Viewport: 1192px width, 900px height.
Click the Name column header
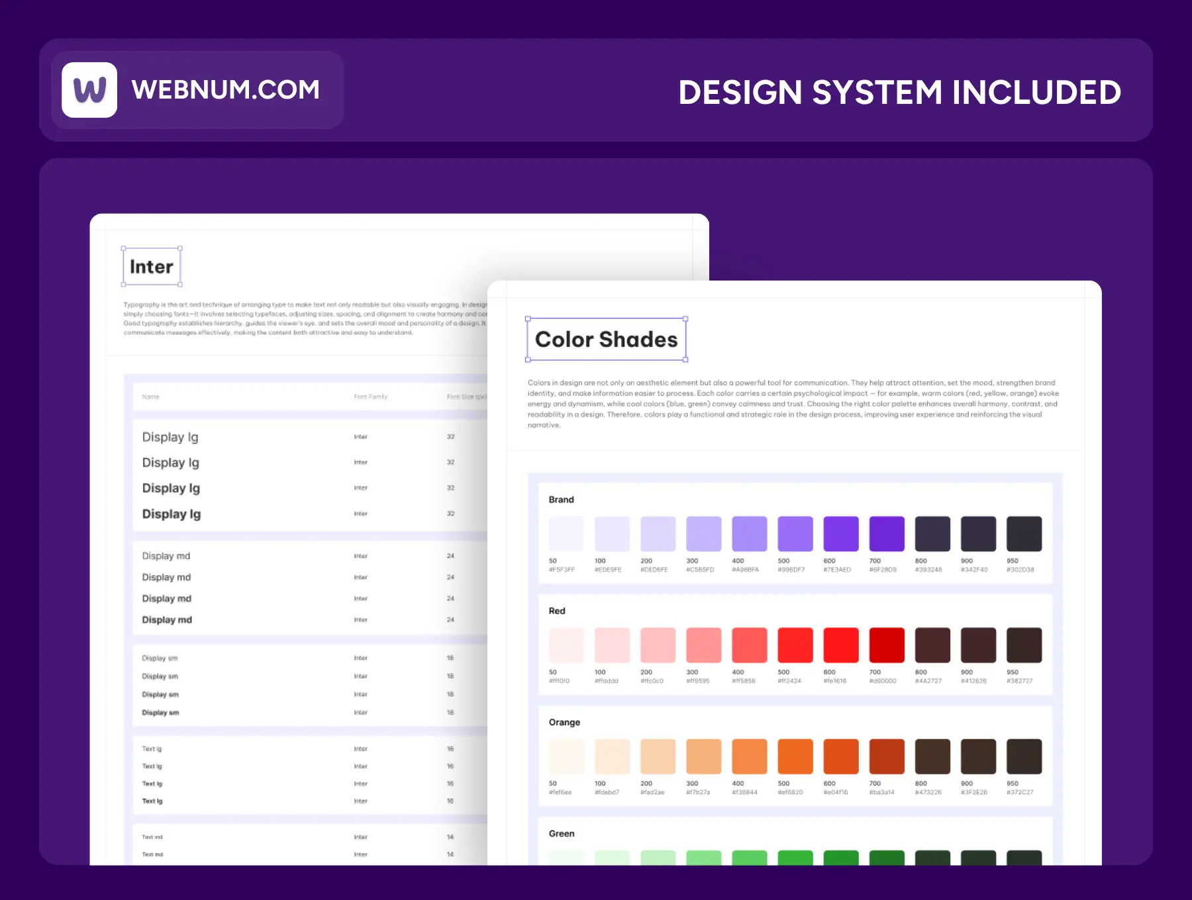click(151, 397)
